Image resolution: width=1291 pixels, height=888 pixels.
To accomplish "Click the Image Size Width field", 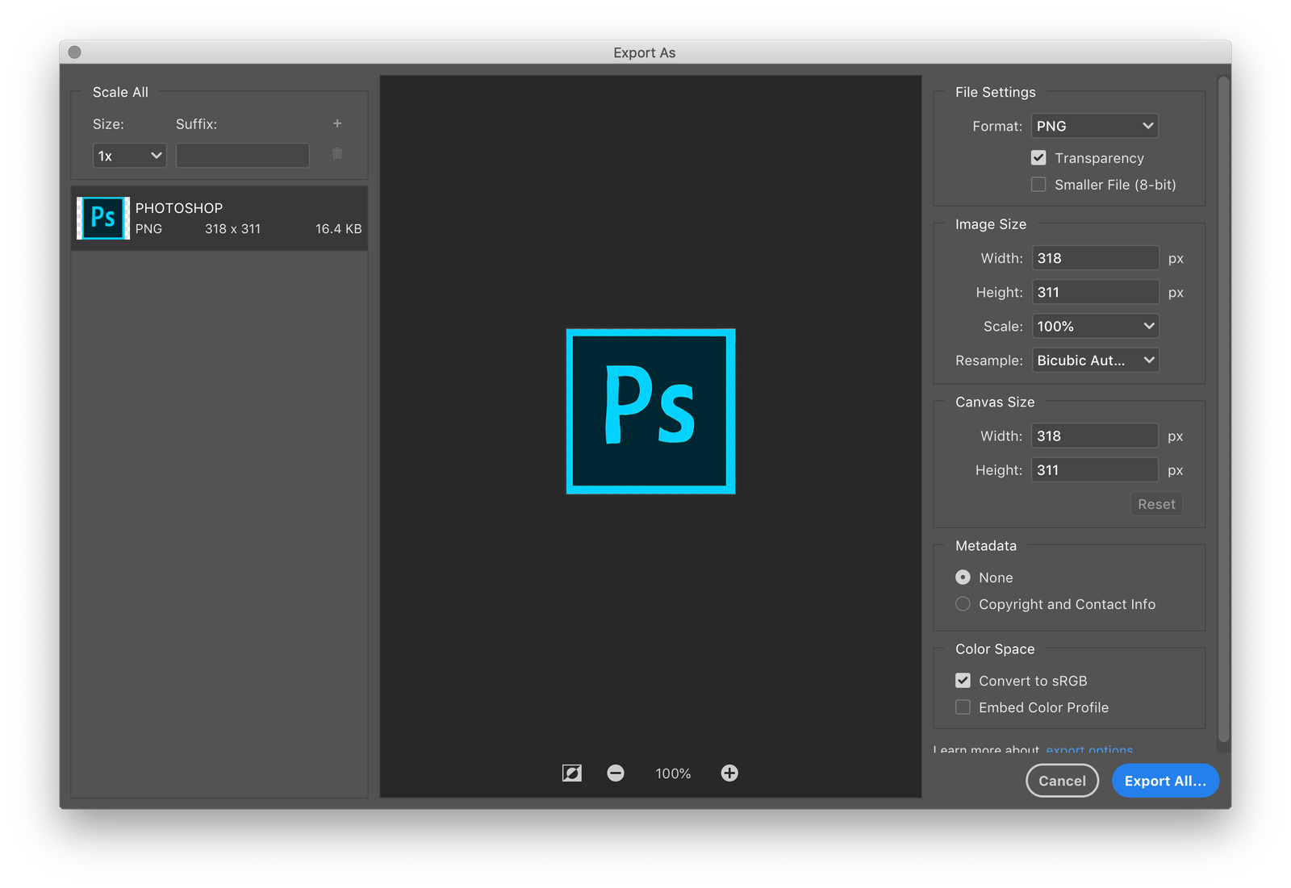I will coord(1095,258).
